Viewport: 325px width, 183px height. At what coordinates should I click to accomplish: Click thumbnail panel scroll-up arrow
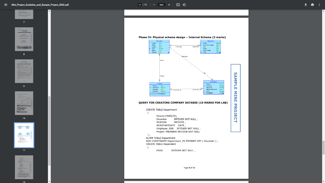pos(49,11)
